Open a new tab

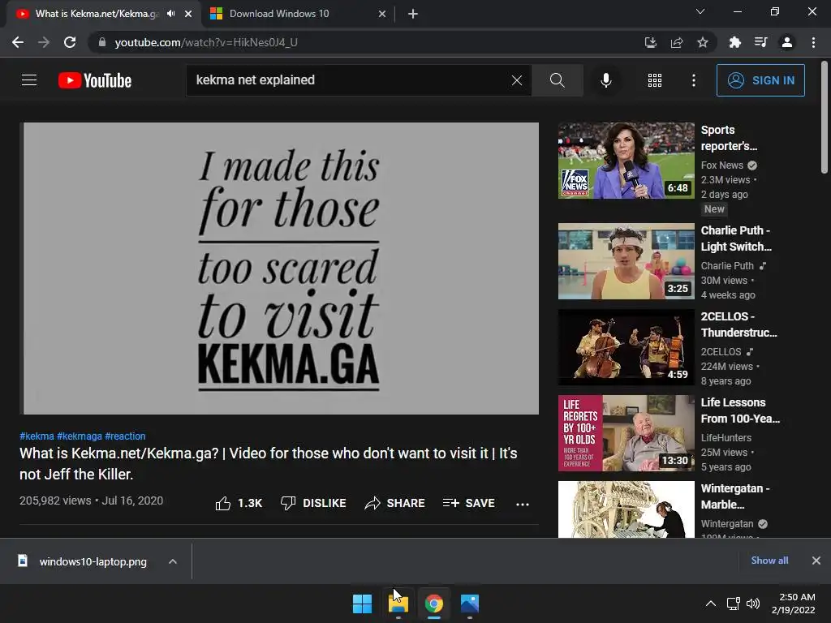413,14
